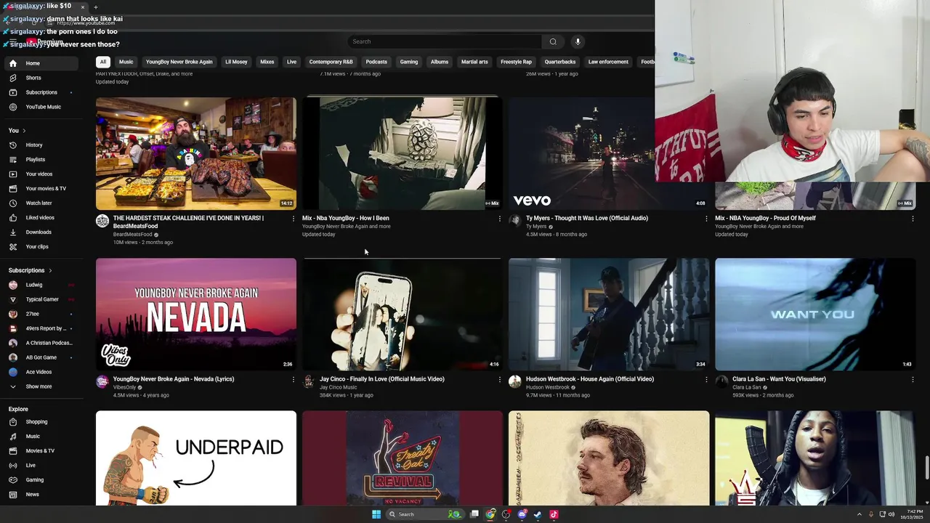Open BeardMeatsFood channel avatar
930x523 pixels.
[102, 221]
